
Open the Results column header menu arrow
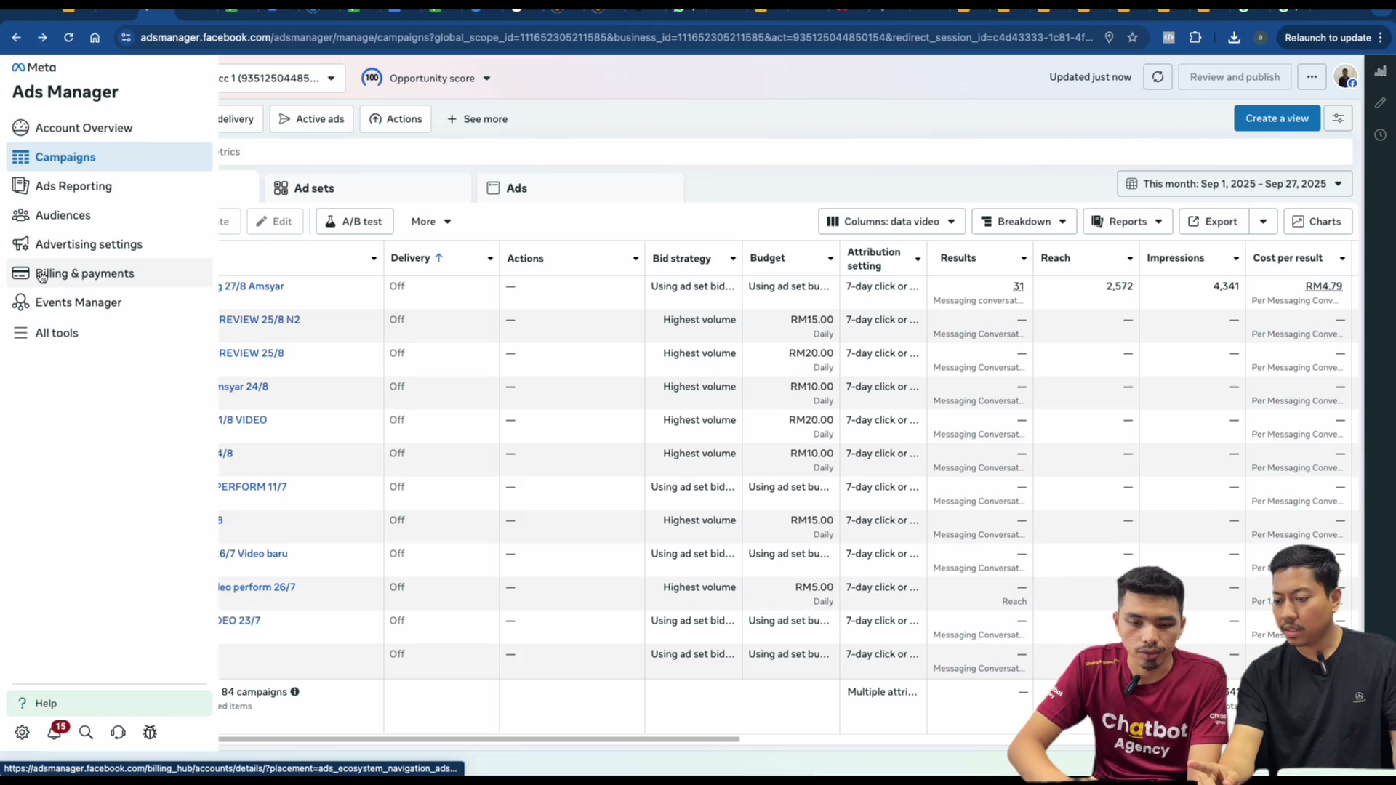click(x=1024, y=259)
